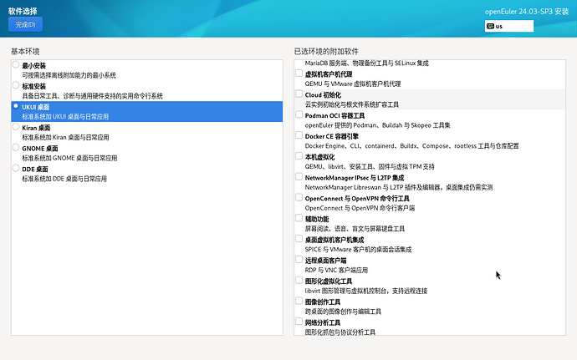Tick OpenConnect 与 OpenVPN 命令行工具 checkbox
The width and height of the screenshot is (577, 360).
tap(299, 197)
